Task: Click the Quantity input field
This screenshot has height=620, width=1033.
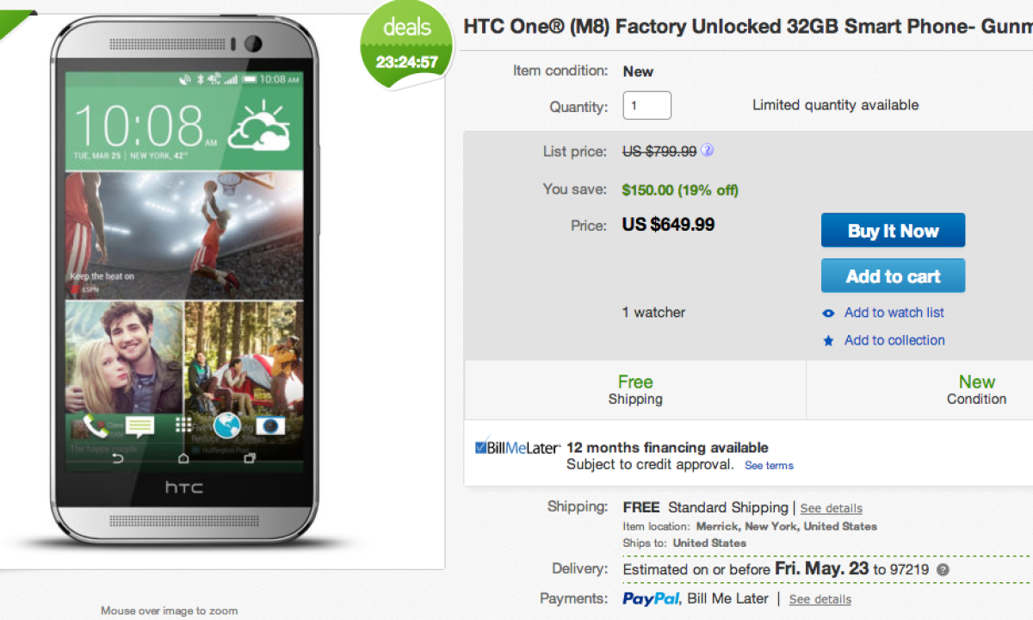Action: coord(646,106)
